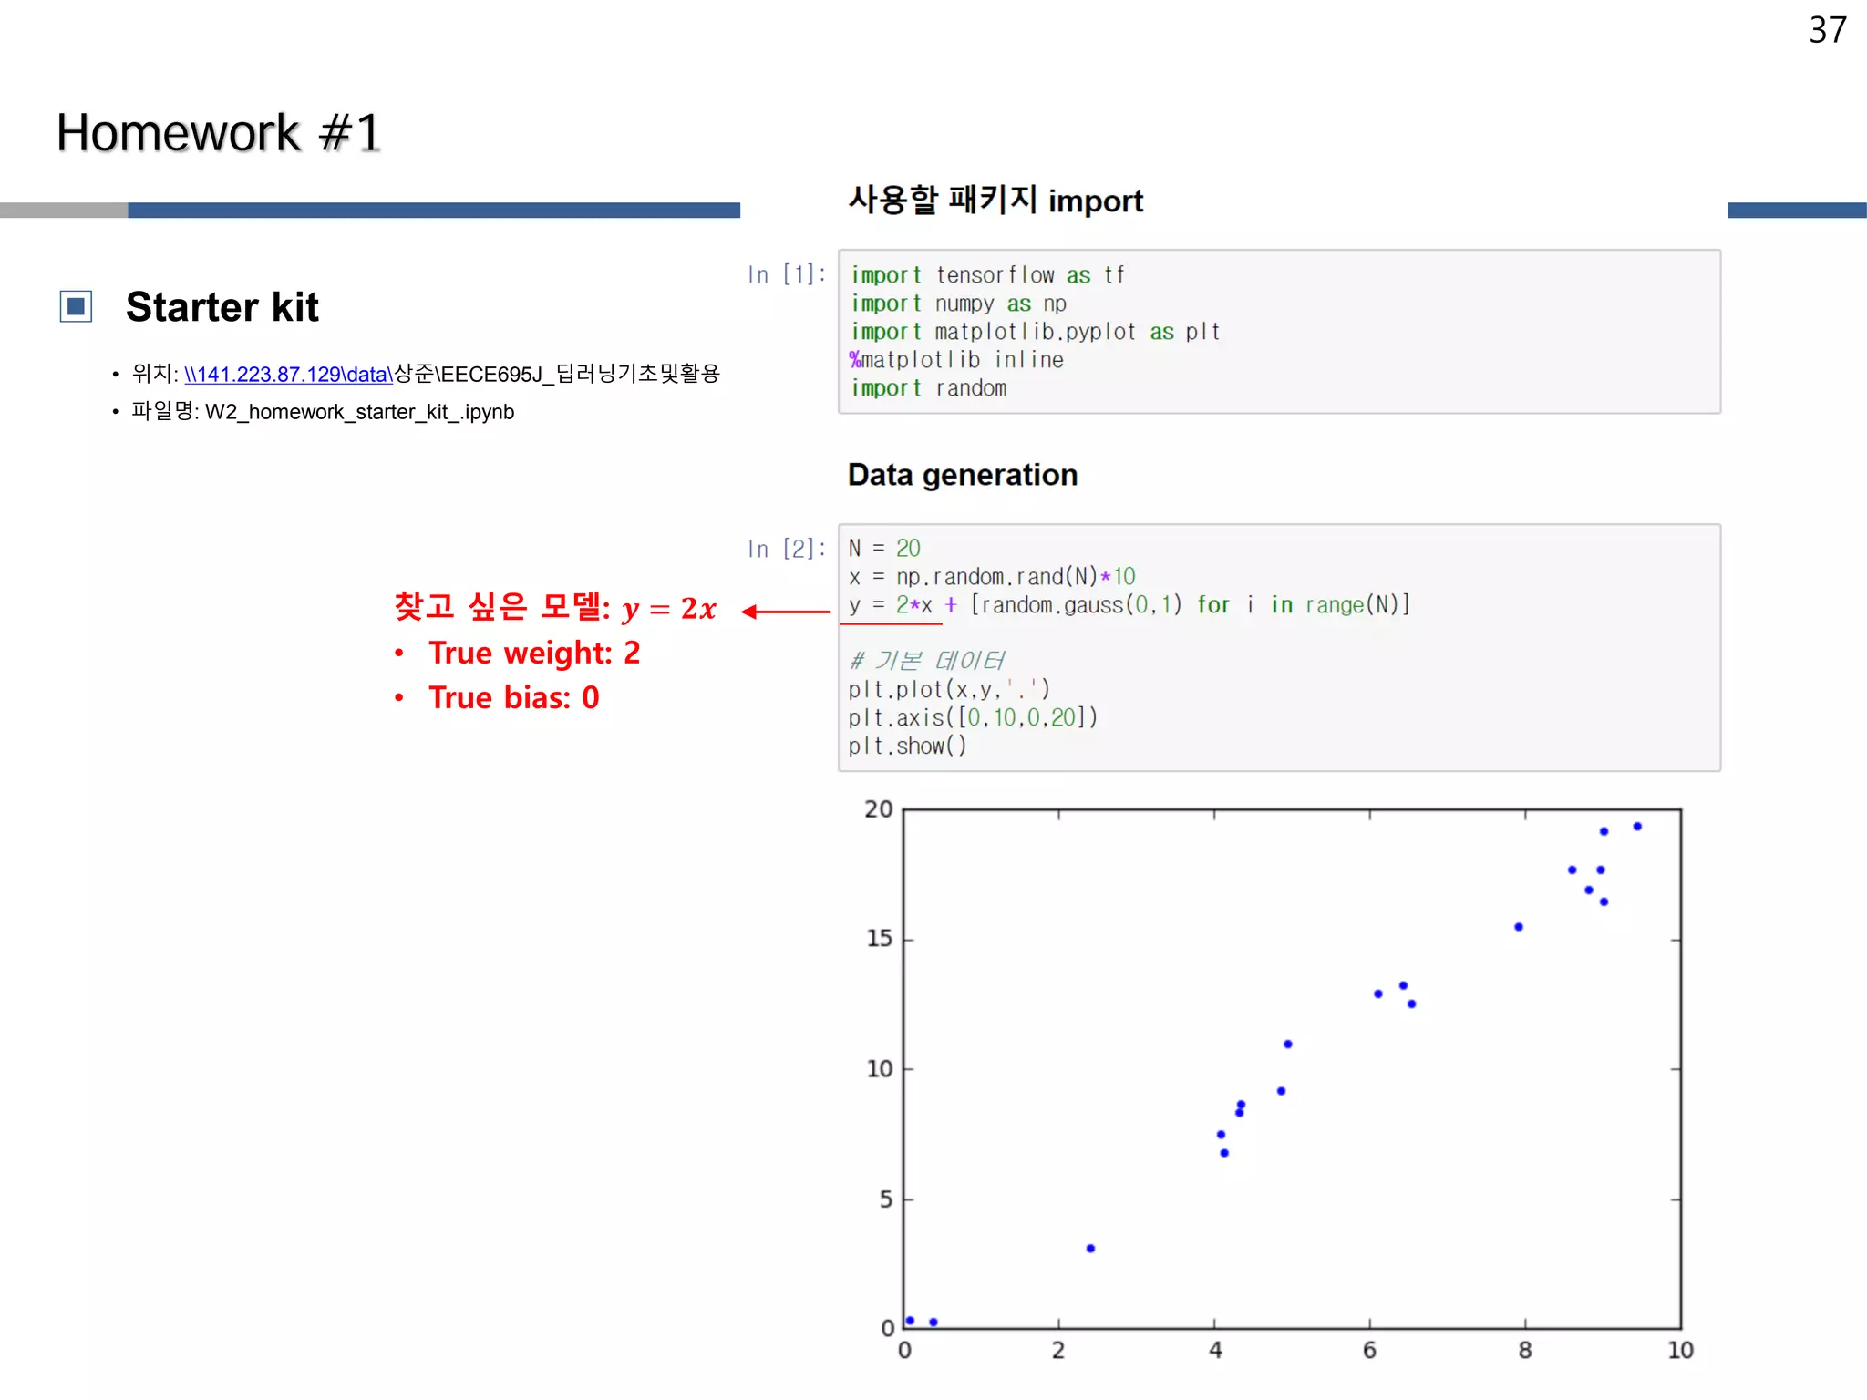Image resolution: width=1867 pixels, height=1400 pixels.
Task: Open the \\141.223.87.129\data network path link
Action: pyautogui.click(x=288, y=375)
